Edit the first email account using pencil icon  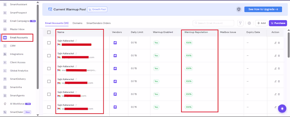tap(275, 43)
